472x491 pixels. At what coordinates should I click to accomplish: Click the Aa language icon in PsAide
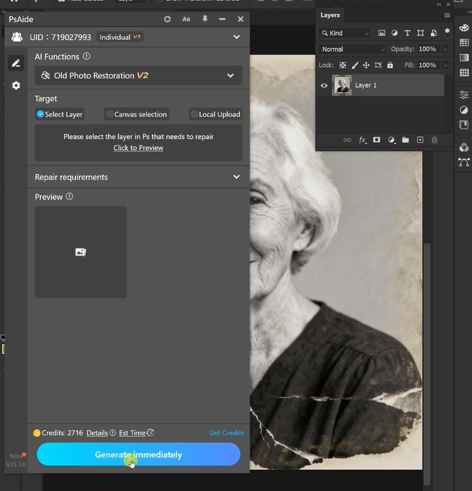(x=186, y=19)
